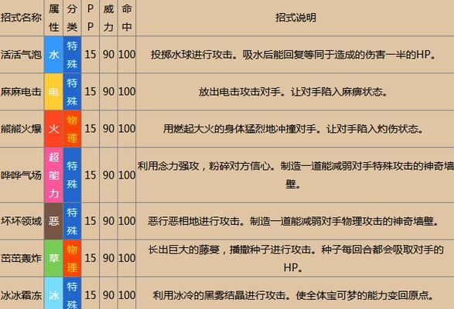The image size is (454, 309).
Task: Select the red 火 type badge
Action: (53, 128)
